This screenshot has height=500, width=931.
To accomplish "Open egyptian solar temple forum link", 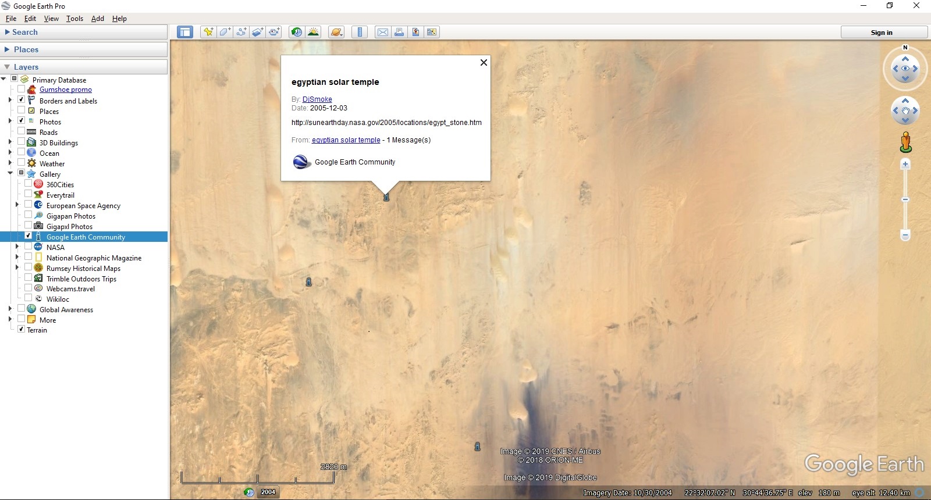I will tap(346, 140).
